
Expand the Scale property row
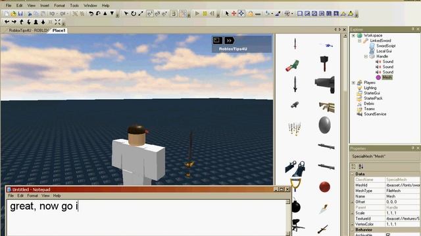(x=353, y=213)
